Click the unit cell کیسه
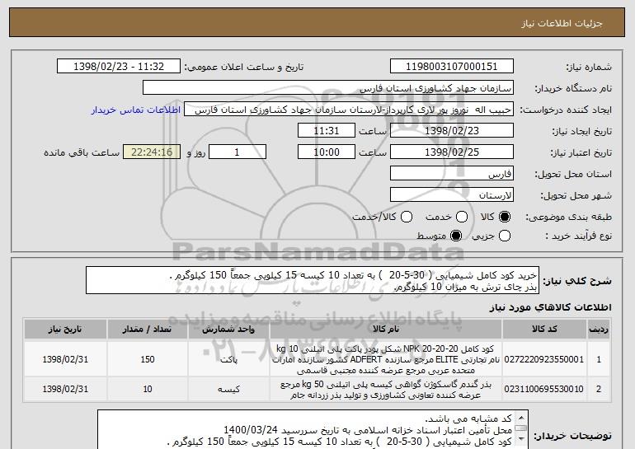The image size is (635, 449). [228, 389]
